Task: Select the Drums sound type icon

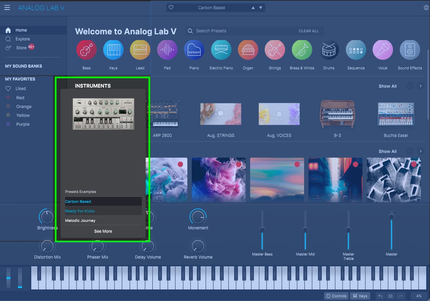Action: pyautogui.click(x=329, y=50)
